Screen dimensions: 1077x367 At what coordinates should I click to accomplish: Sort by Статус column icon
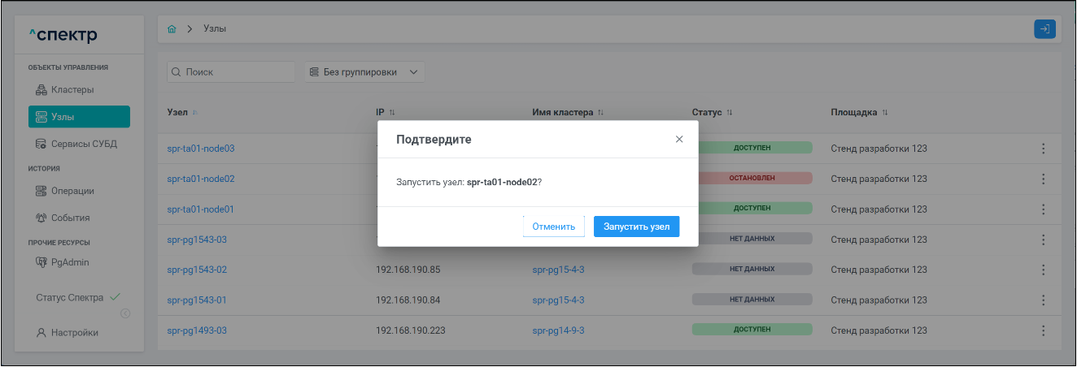coord(730,113)
